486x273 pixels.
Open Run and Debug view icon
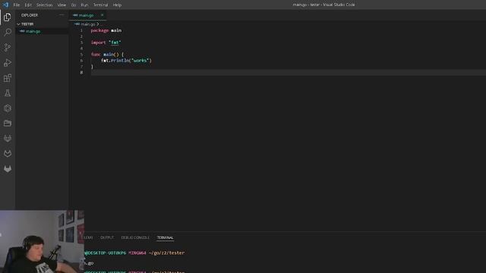(x=8, y=62)
